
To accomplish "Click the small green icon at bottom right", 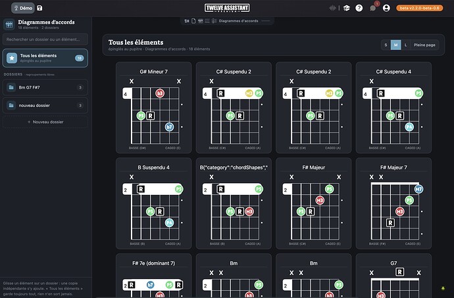I will (x=443, y=288).
